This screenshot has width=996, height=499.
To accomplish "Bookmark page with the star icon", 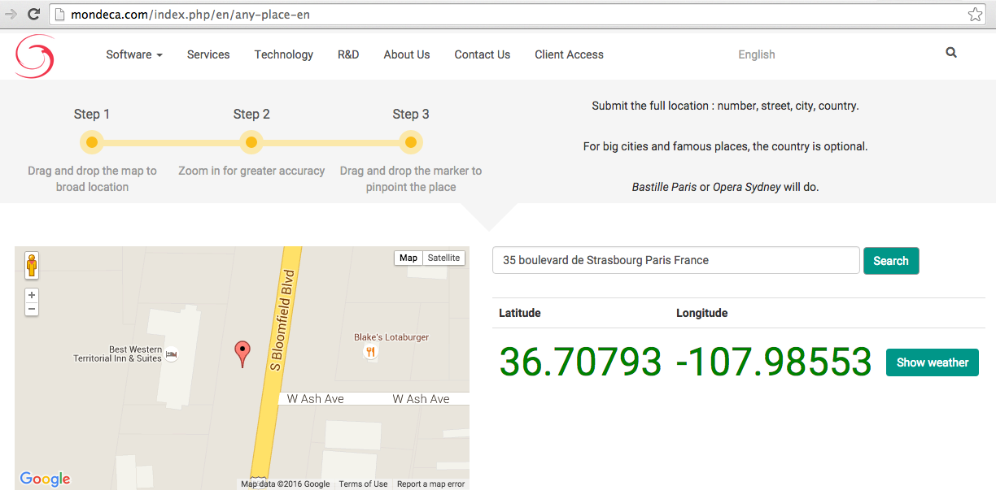I will 975,14.
